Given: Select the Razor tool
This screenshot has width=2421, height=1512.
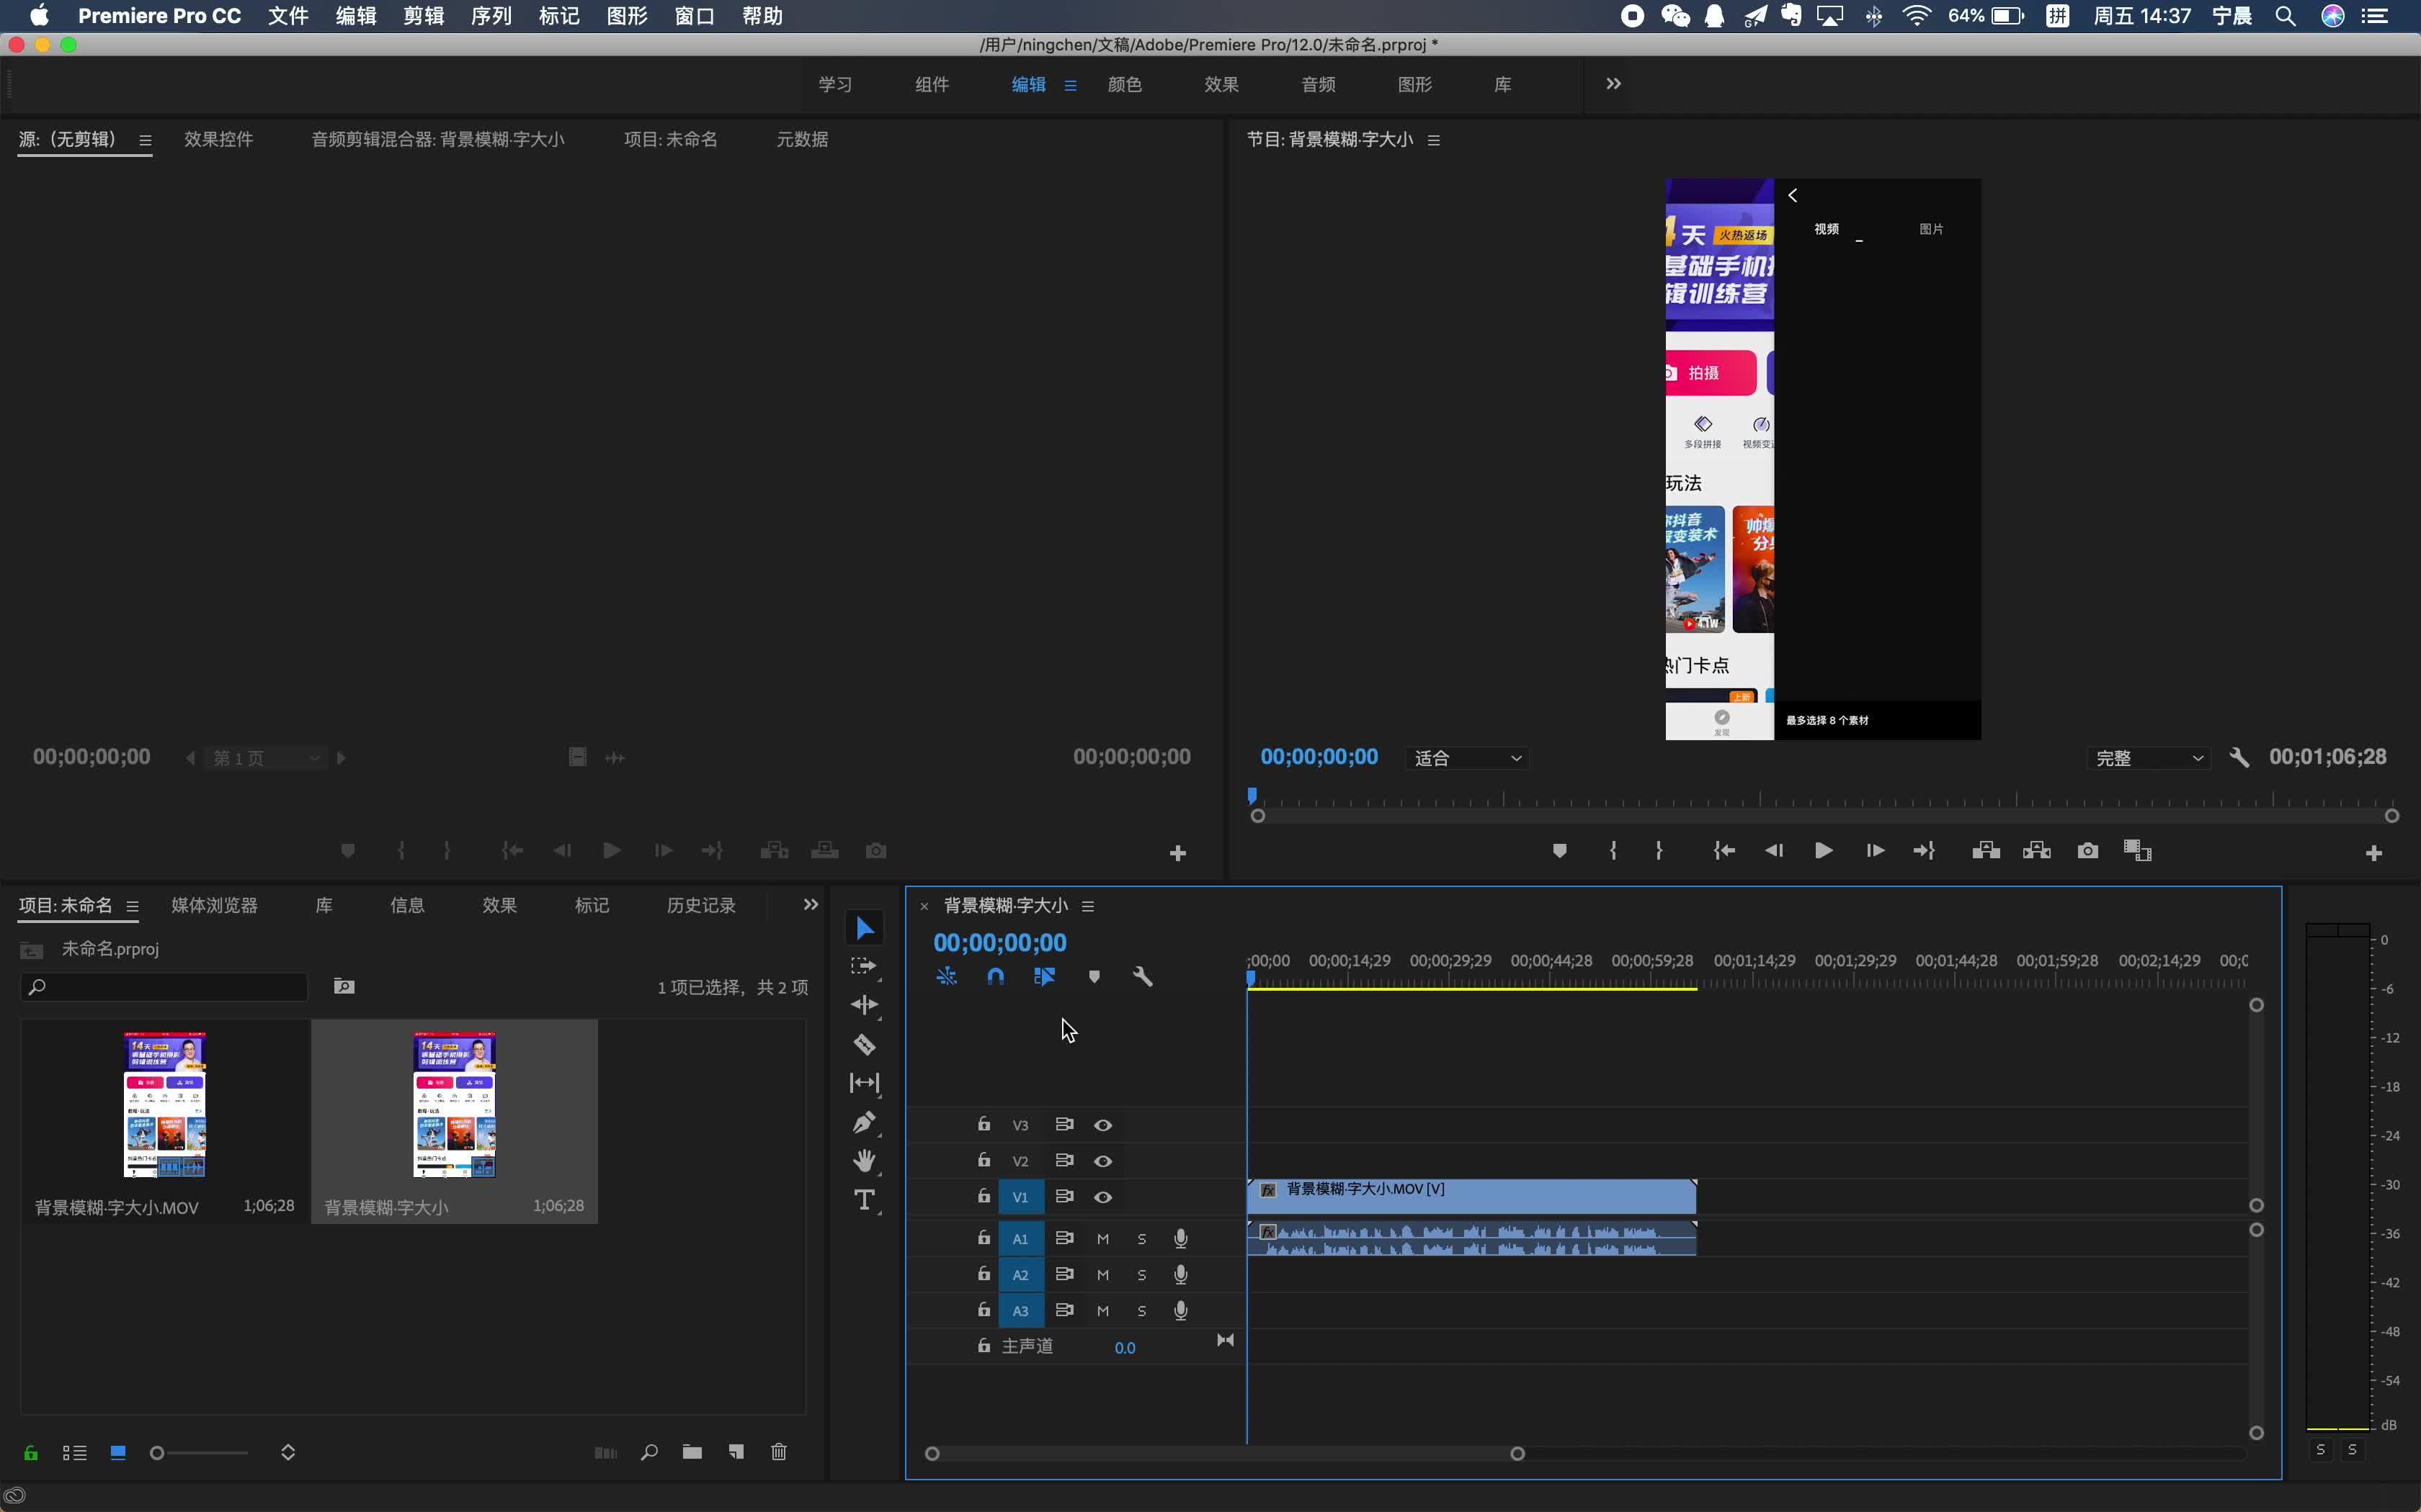Looking at the screenshot, I should (865, 1044).
